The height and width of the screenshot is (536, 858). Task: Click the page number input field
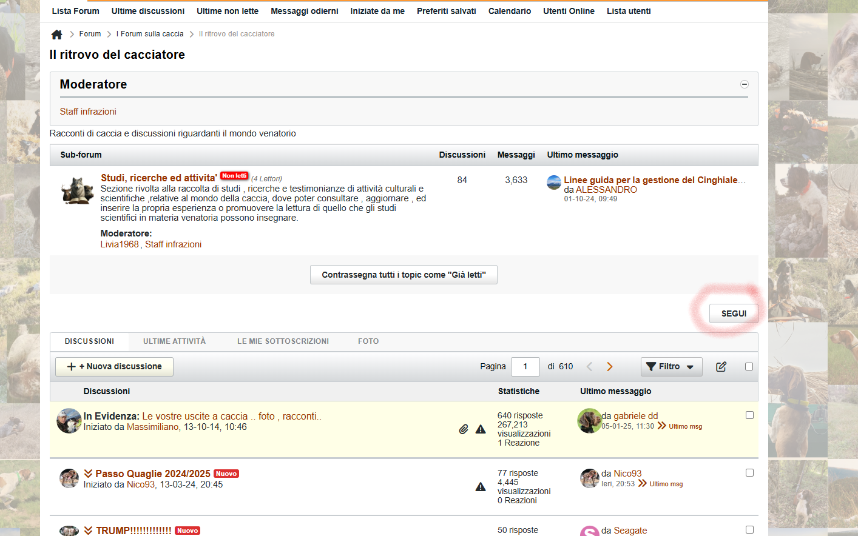(525, 367)
